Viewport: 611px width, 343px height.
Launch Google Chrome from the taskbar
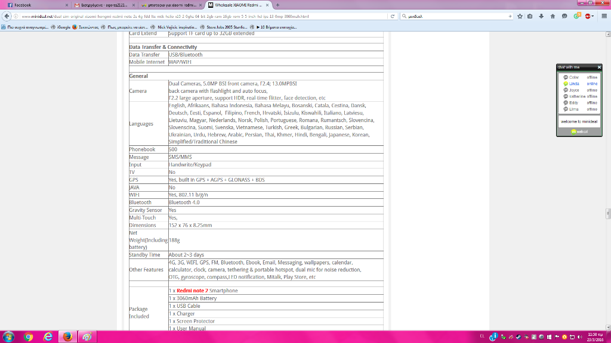tap(28, 337)
